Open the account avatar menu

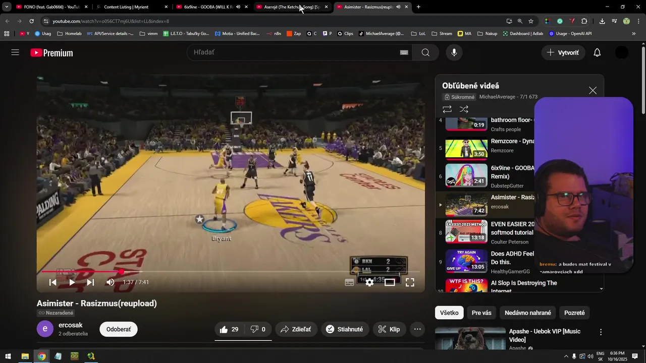[622, 52]
